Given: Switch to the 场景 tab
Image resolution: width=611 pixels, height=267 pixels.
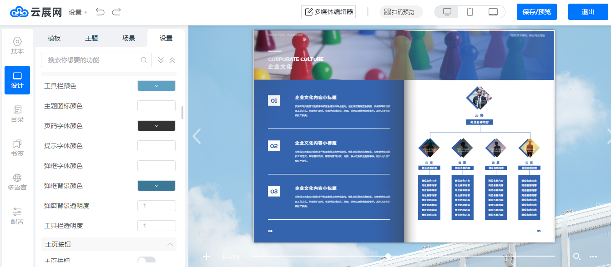Looking at the screenshot, I should click(129, 38).
